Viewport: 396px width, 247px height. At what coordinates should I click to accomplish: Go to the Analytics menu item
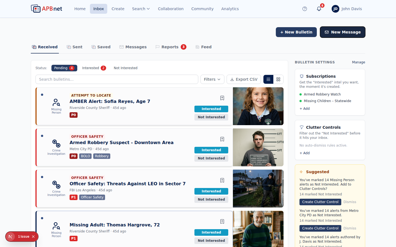(230, 9)
